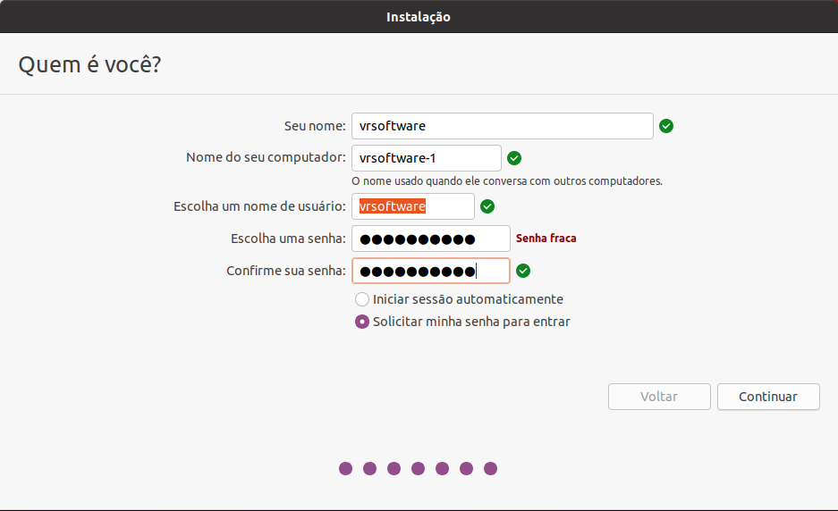Click the green checkmark beside username field
The height and width of the screenshot is (511, 838).
(487, 206)
